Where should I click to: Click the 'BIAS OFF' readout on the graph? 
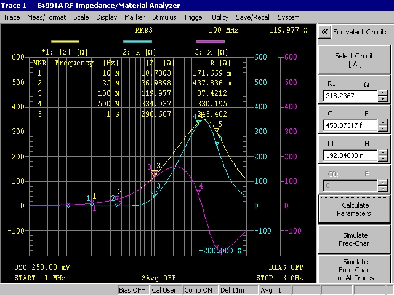[x=286, y=267]
